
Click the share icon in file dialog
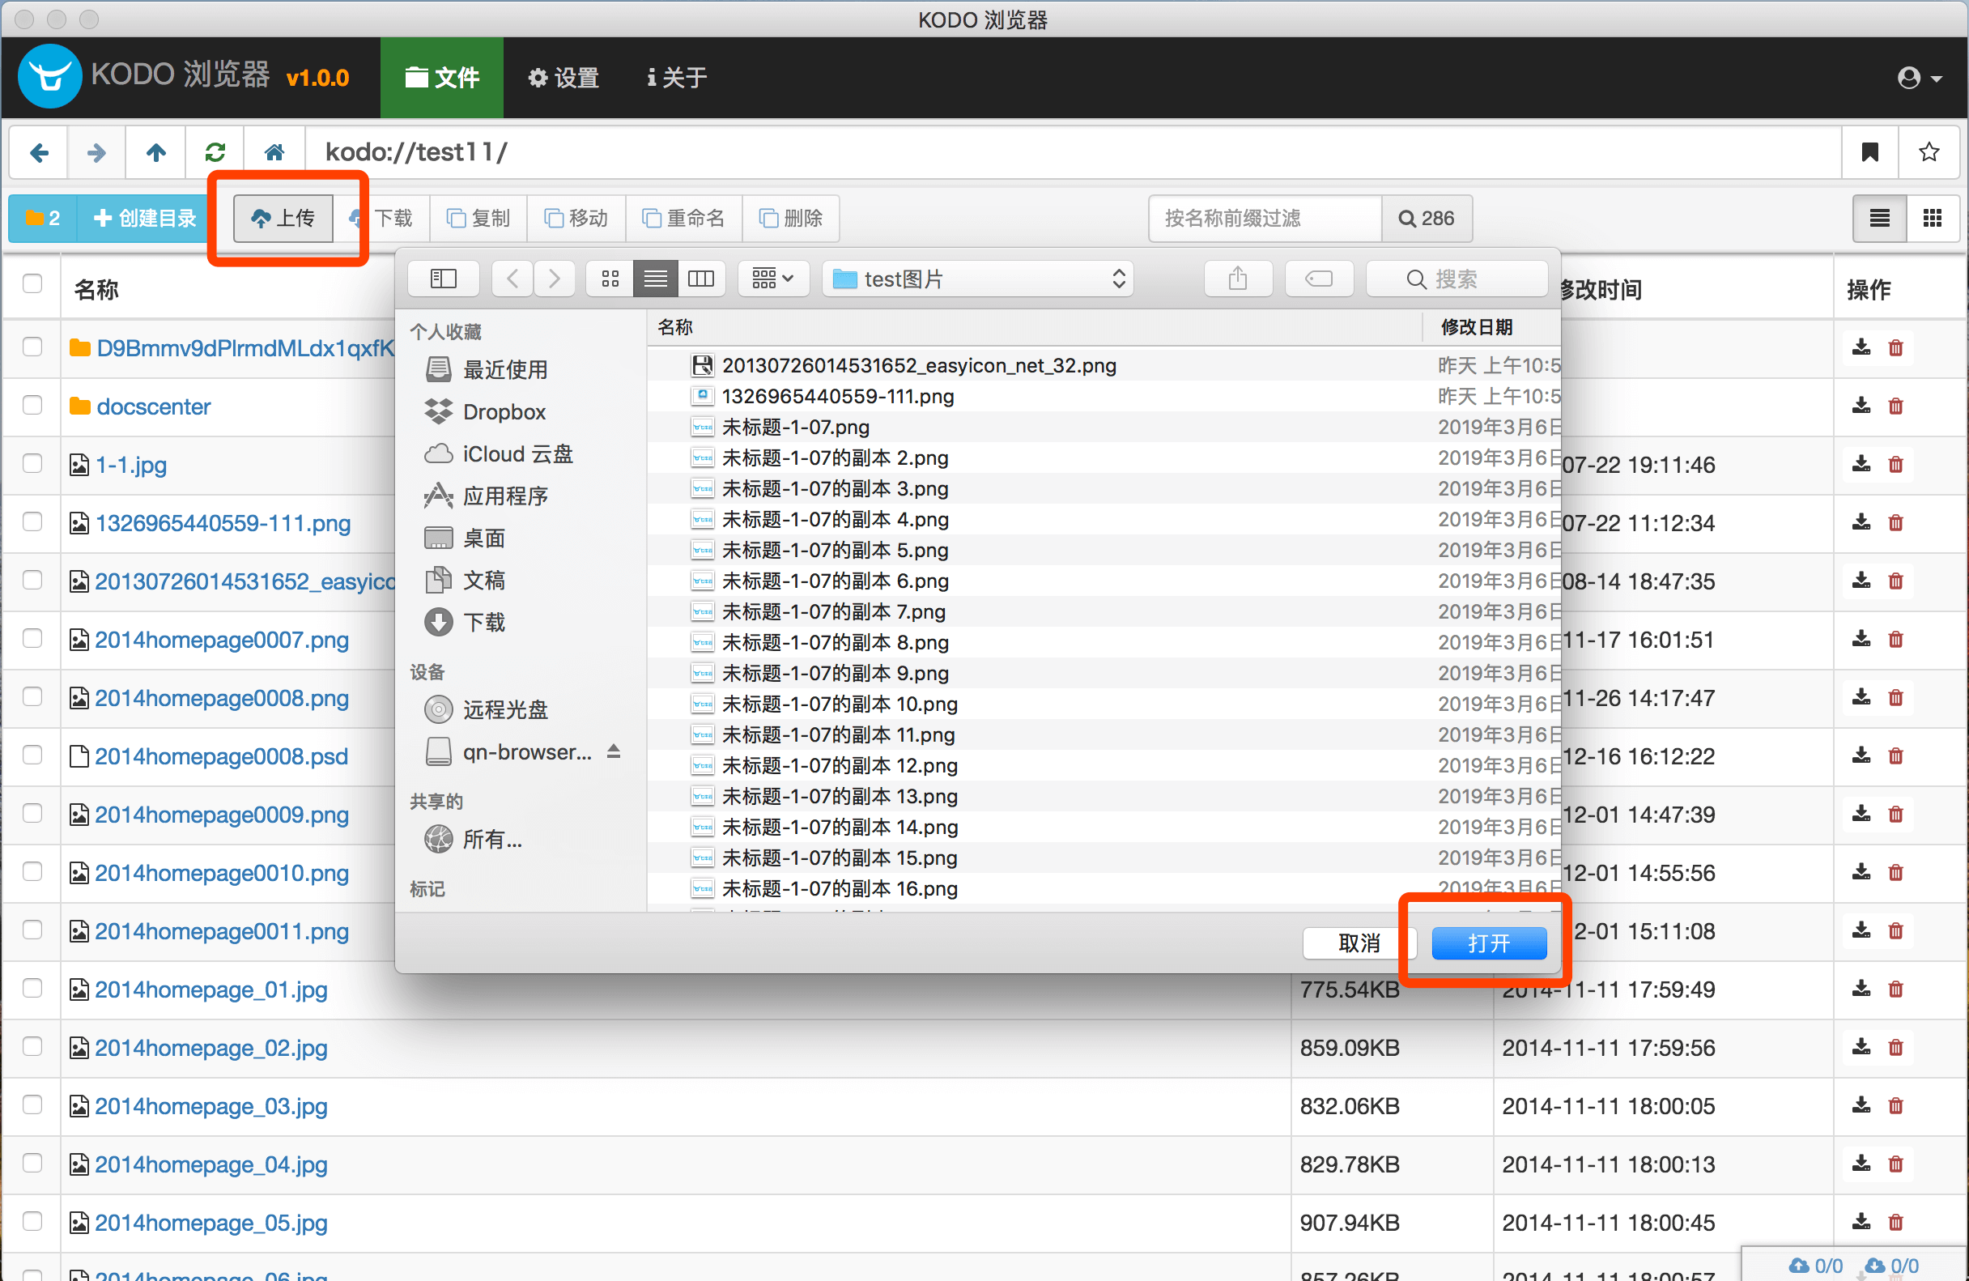pyautogui.click(x=1238, y=279)
